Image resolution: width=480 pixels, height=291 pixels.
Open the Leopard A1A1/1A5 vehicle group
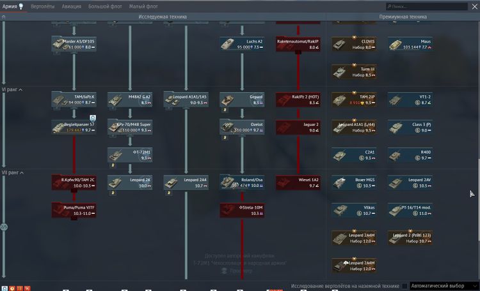(x=186, y=99)
